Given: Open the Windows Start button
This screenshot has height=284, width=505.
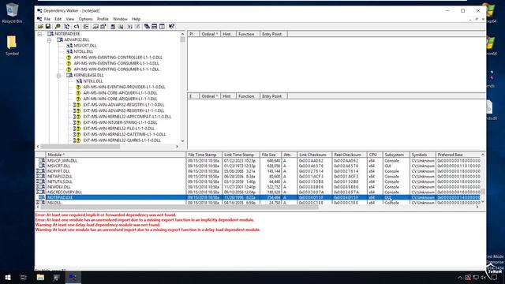Looking at the screenshot, I should tap(8, 277).
